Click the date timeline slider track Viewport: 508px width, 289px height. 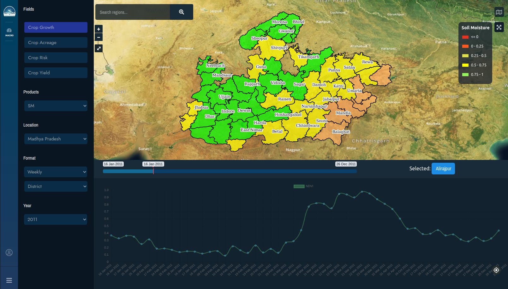pyautogui.click(x=230, y=171)
